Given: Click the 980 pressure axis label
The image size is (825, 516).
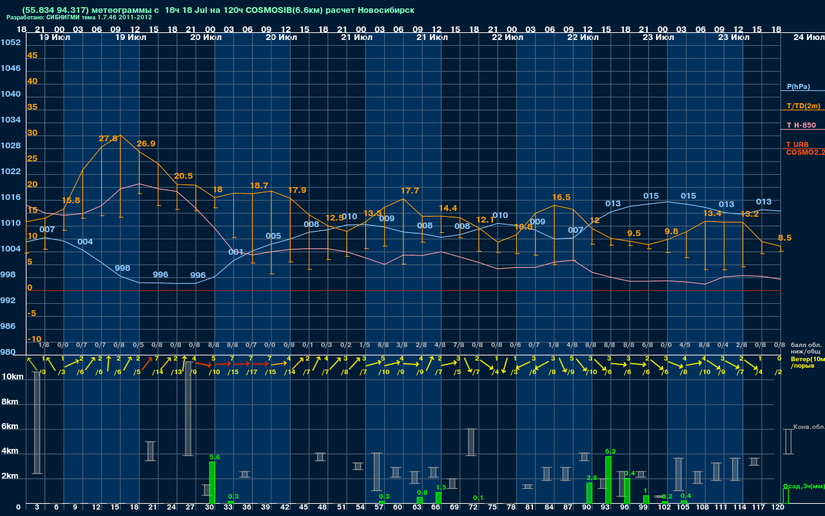Looking at the screenshot, I should tap(8, 352).
